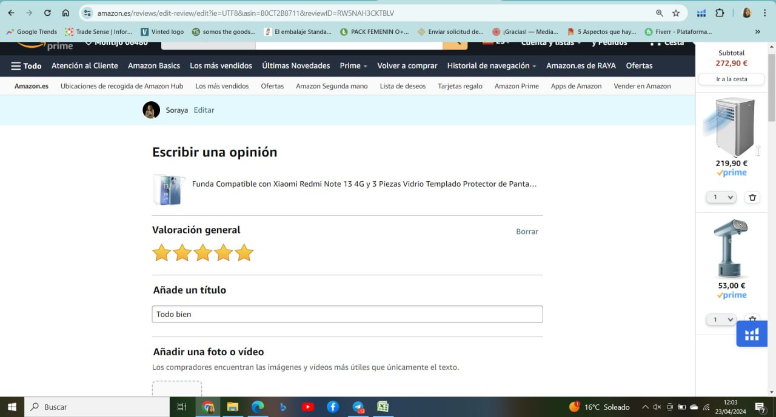Delete the air conditioner from cart
The height and width of the screenshot is (417, 776).
(x=752, y=197)
